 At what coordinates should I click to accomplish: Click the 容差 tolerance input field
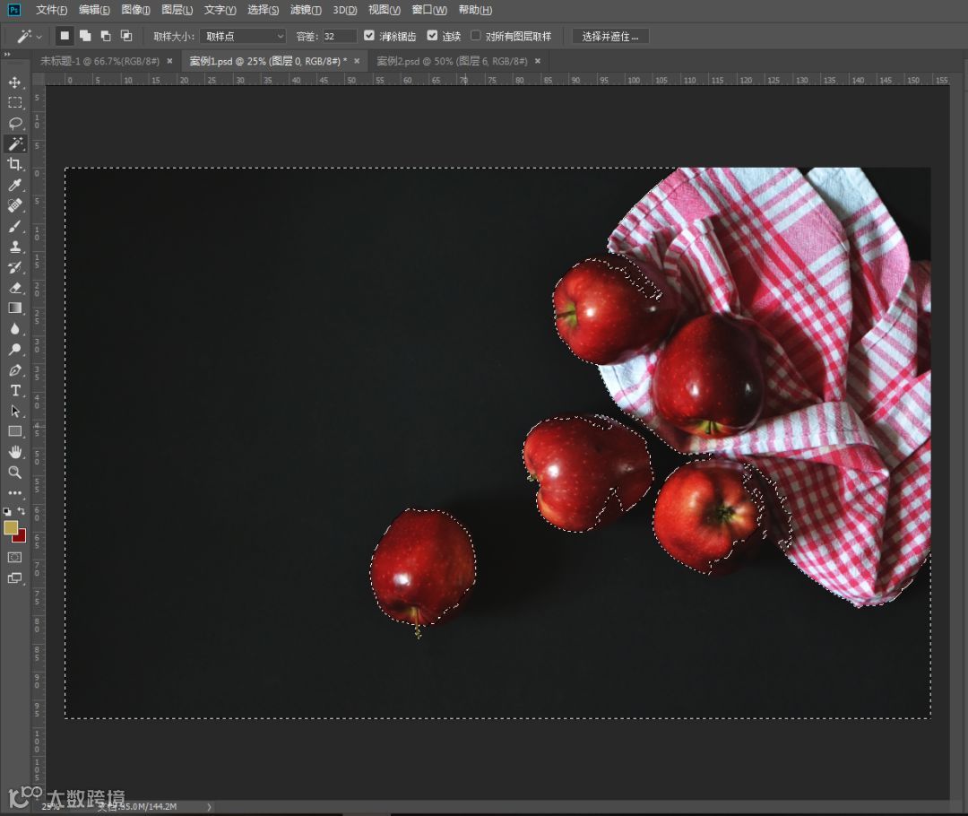339,36
